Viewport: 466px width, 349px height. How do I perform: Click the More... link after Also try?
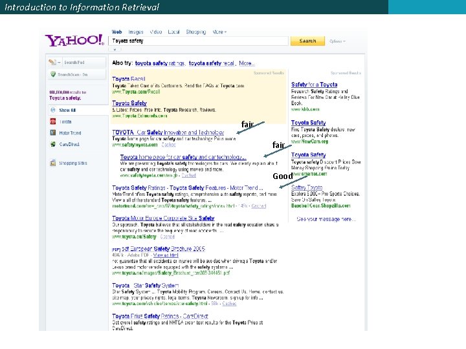point(247,63)
